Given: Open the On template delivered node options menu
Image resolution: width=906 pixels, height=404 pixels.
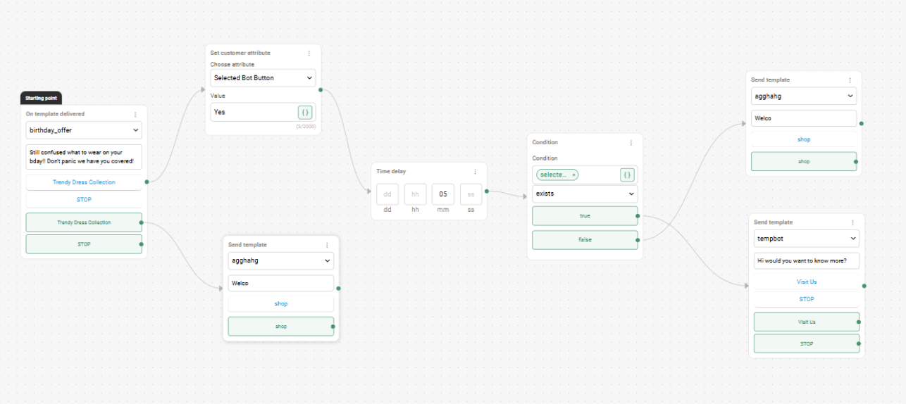Looking at the screenshot, I should click(135, 114).
